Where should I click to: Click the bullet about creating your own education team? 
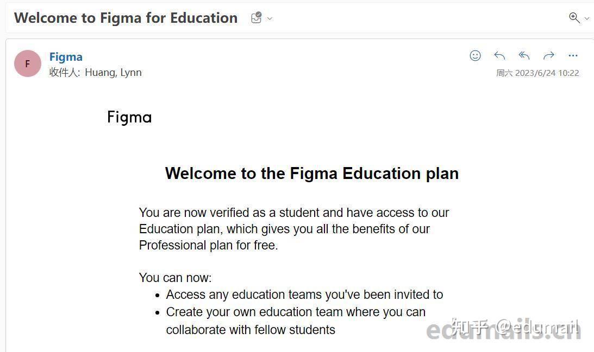pos(296,321)
